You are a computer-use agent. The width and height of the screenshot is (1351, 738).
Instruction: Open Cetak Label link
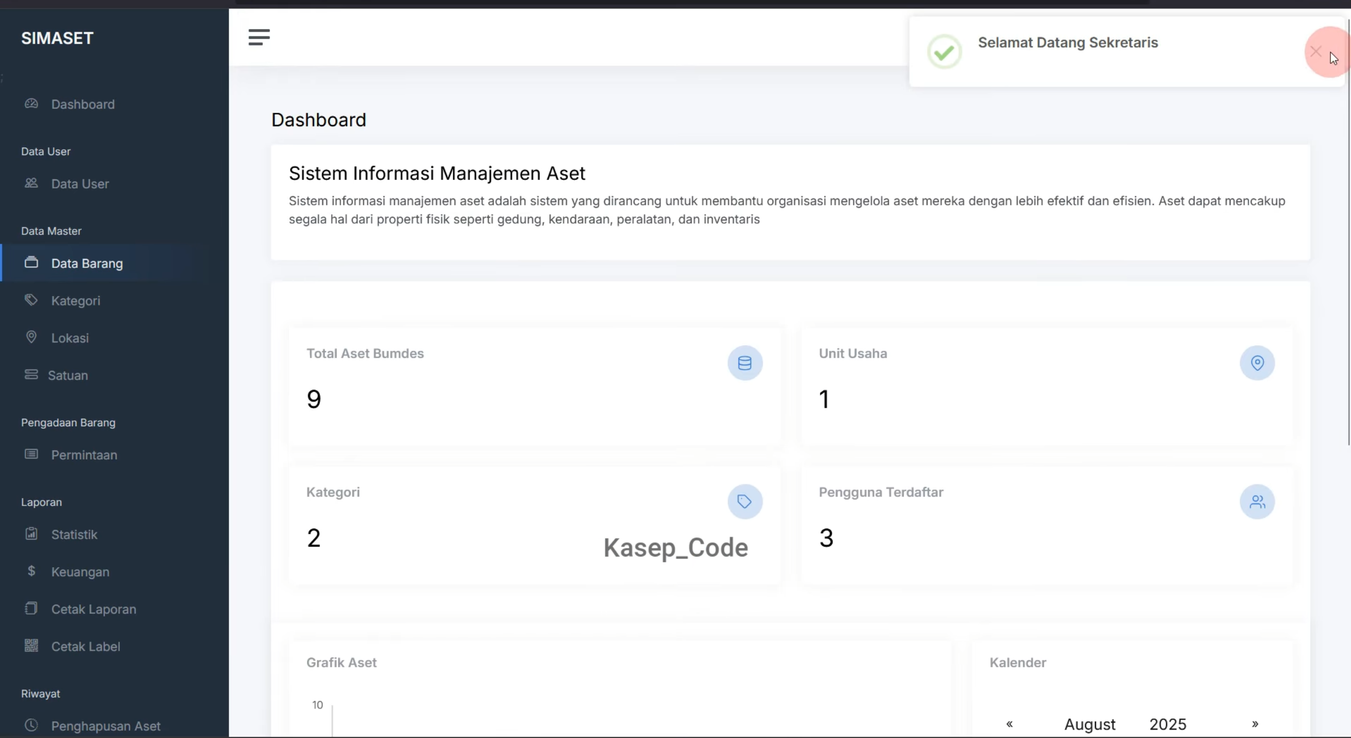click(115, 647)
